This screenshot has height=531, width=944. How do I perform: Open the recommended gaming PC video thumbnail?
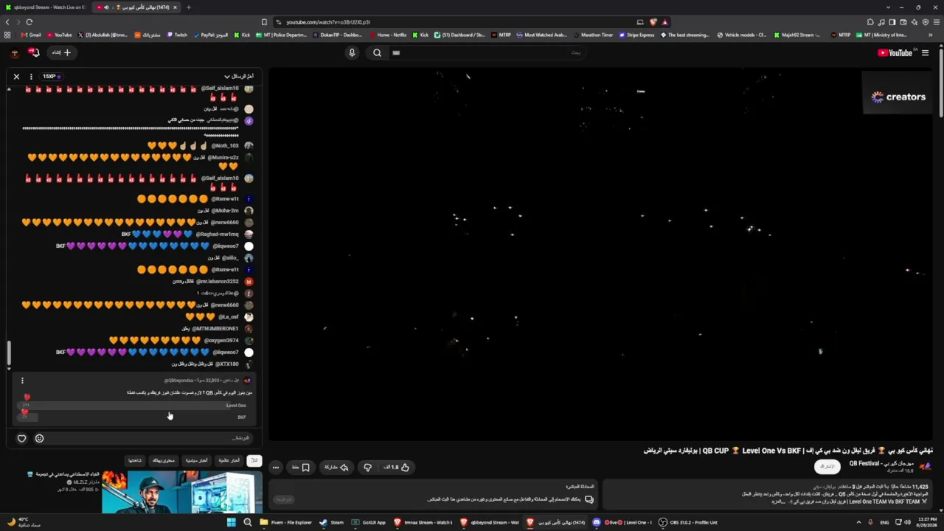(182, 491)
